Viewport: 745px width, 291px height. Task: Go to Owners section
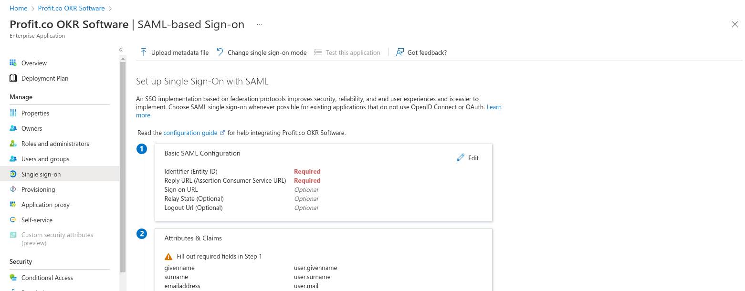60,128
